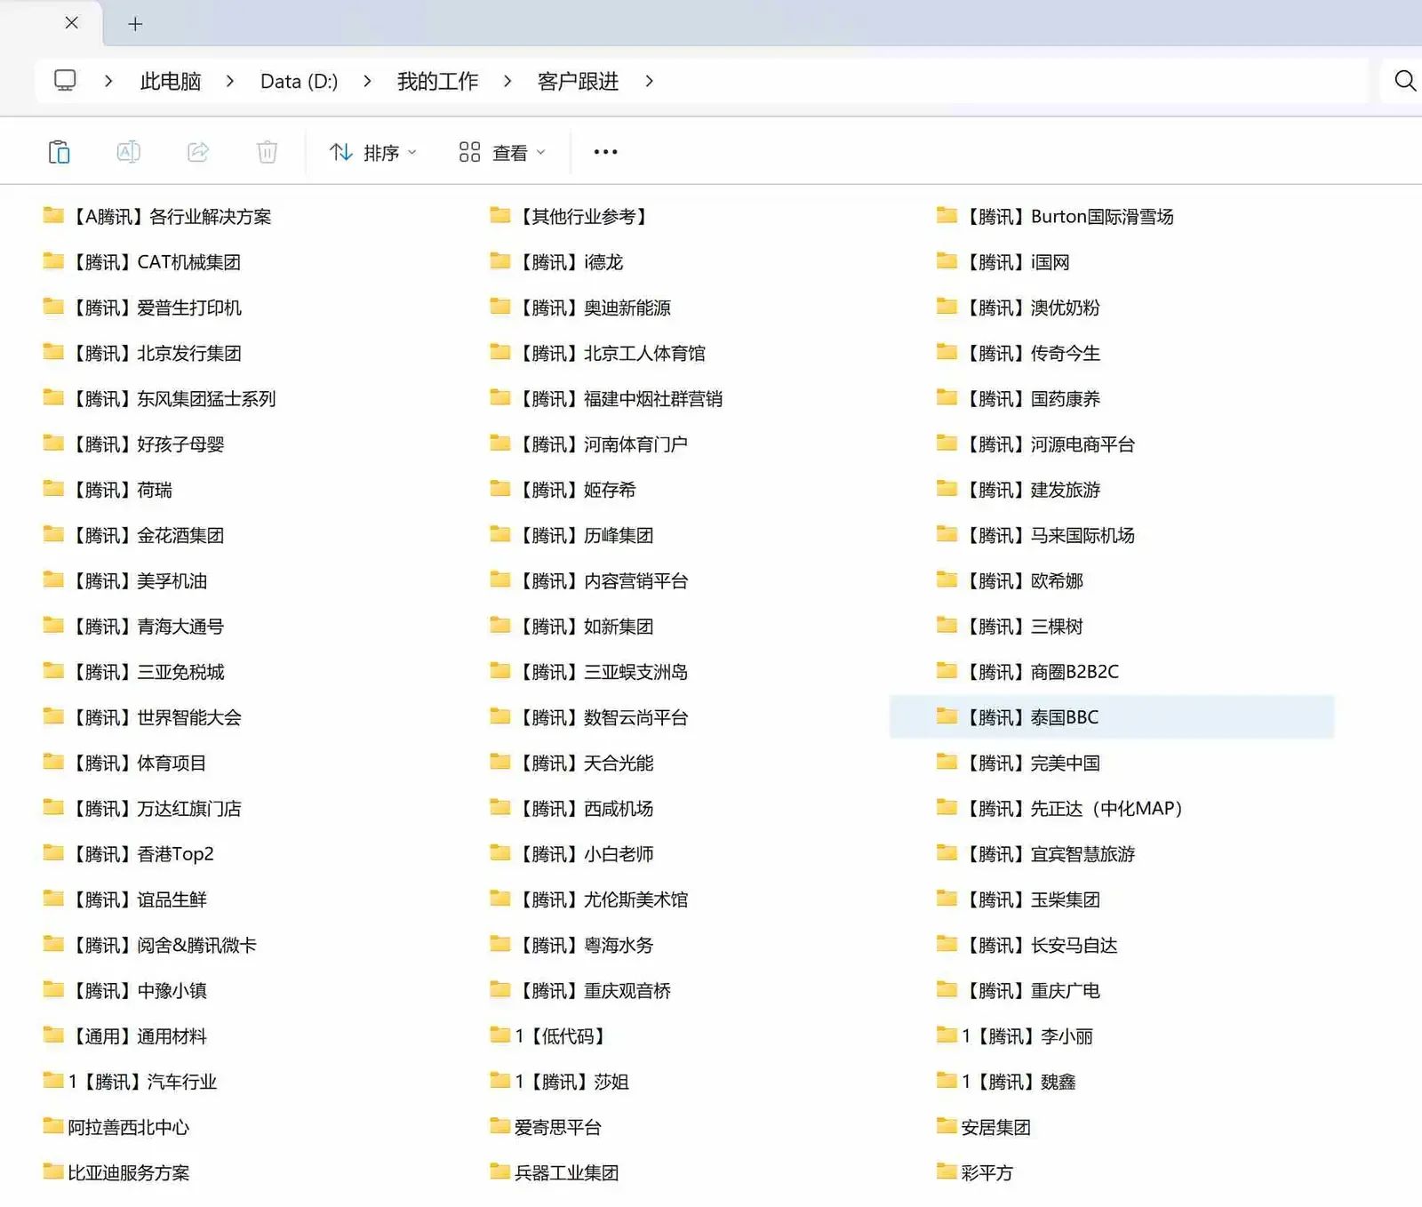Select the 【腾讯】东风集团猛士系列 folder name
Image resolution: width=1422 pixels, height=1207 pixels.
tap(173, 398)
